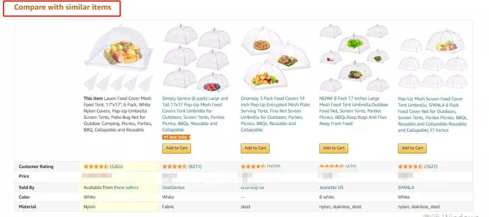The height and width of the screenshot is (217, 489).
Task: Click Simply Genius star rating icons
Action: click(174, 167)
